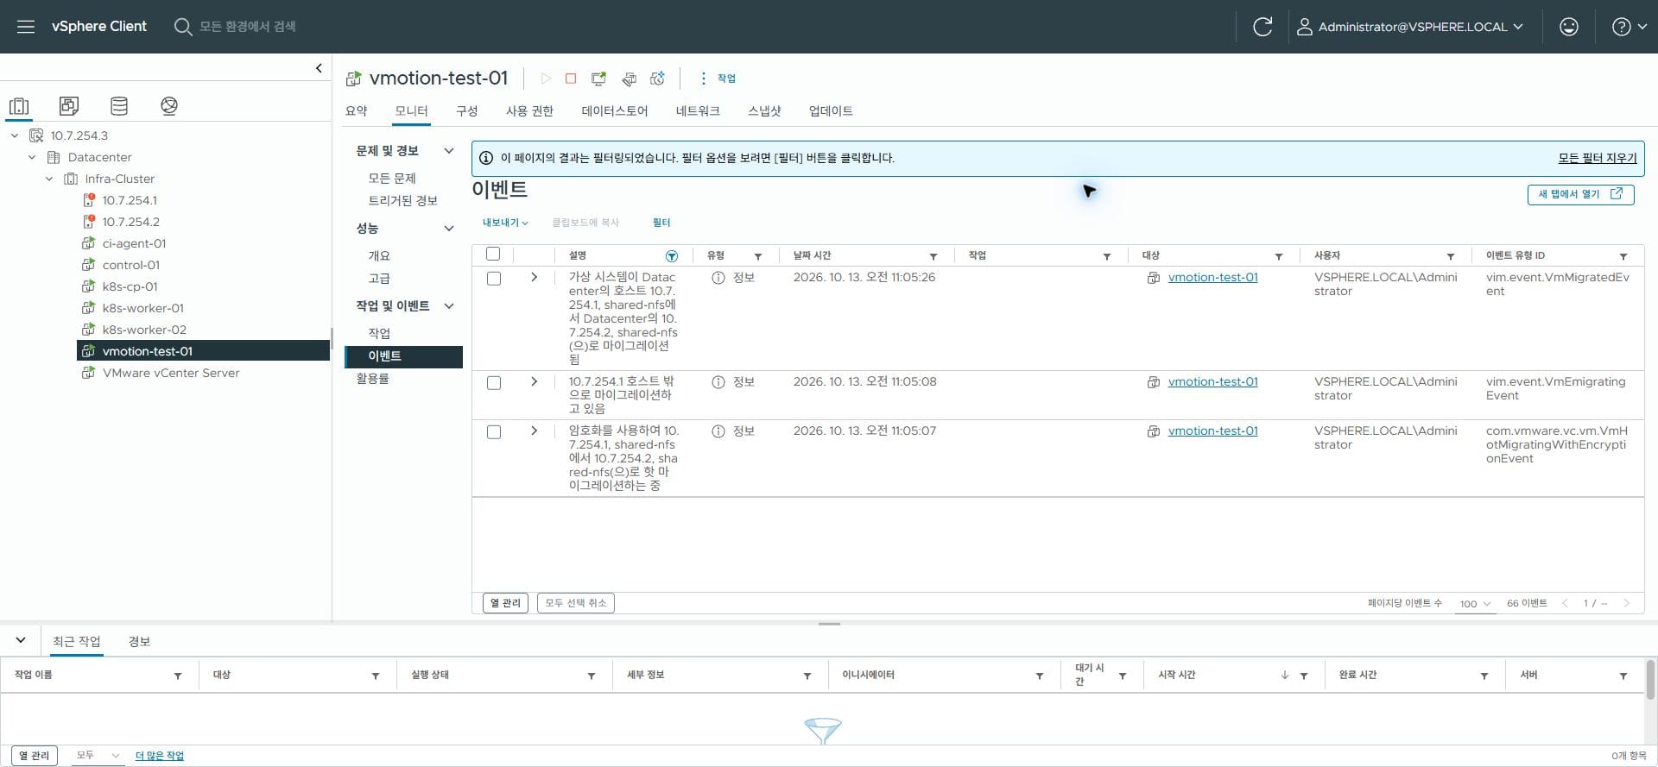
Task: Open the Administrator@VSPHERE.LOCAL user menu
Action: [1410, 27]
